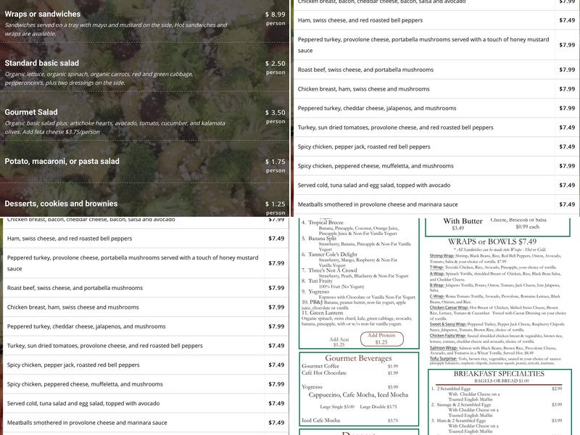Click the $8.99 per person price
This screenshot has height=435, width=580.
pyautogui.click(x=275, y=14)
